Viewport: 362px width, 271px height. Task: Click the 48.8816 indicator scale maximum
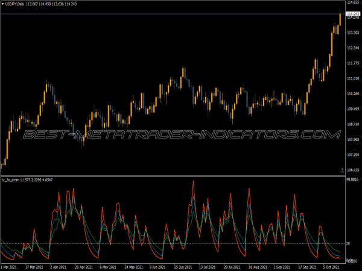point(352,180)
